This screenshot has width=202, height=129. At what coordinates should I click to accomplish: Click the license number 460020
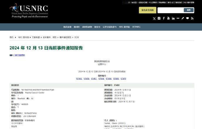tap(25, 104)
